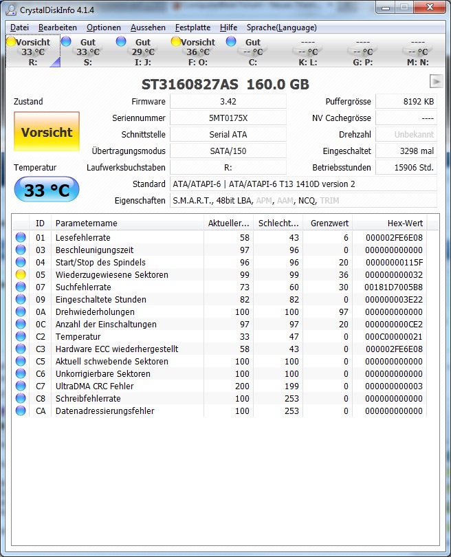The width and height of the screenshot is (451, 557).
Task: Open the Optionen menu
Action: [104, 28]
